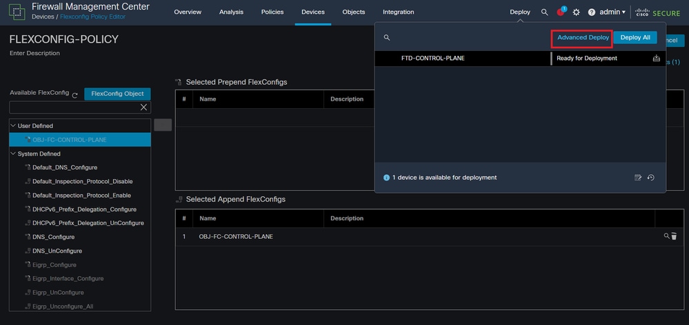Screen dimensions: 689x325
Task: Click the Flexconfig Policy Editor breadcrumb link
Action: pyautogui.click(x=92, y=17)
